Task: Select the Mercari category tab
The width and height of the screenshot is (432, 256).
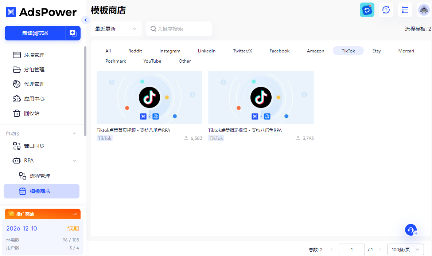Action: 406,51
